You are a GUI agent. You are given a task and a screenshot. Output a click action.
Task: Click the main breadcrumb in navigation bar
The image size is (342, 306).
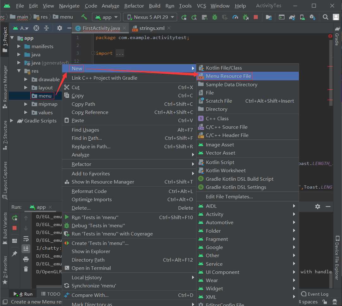click(19, 17)
